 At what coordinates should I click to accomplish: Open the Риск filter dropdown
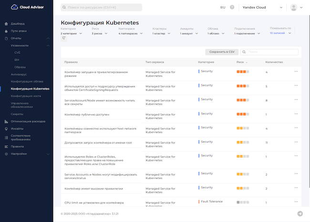pyautogui.click(x=100, y=33)
